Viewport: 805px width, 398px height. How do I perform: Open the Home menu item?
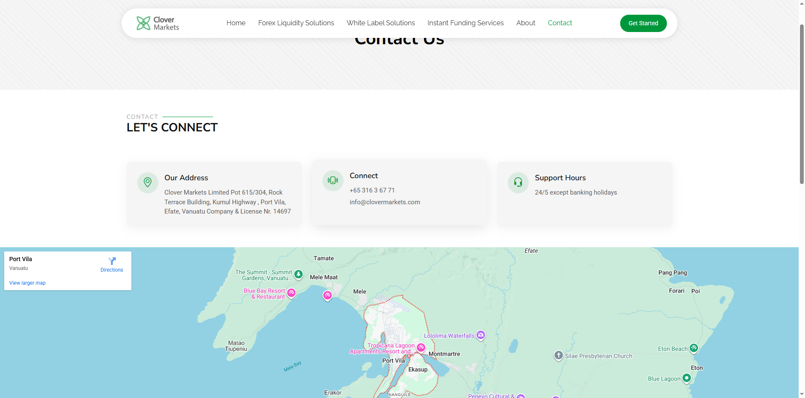point(236,23)
